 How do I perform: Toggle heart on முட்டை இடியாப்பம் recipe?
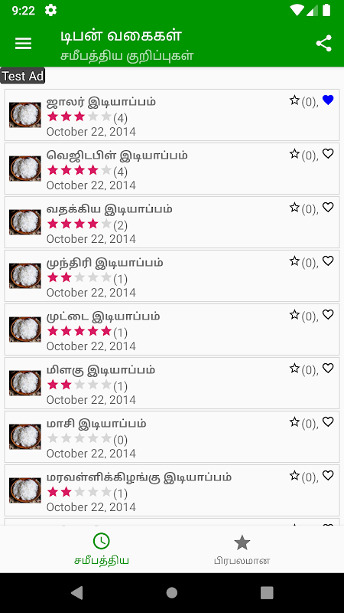(328, 314)
